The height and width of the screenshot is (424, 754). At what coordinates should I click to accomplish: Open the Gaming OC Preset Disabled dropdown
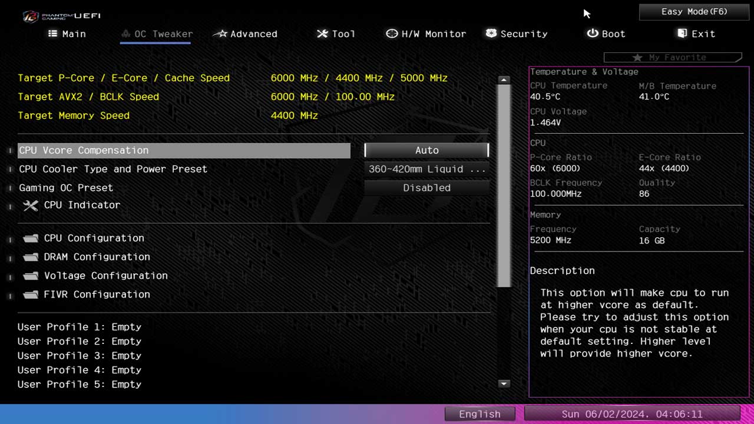point(426,188)
